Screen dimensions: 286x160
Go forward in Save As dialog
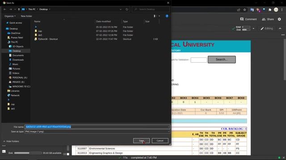coord(11,9)
